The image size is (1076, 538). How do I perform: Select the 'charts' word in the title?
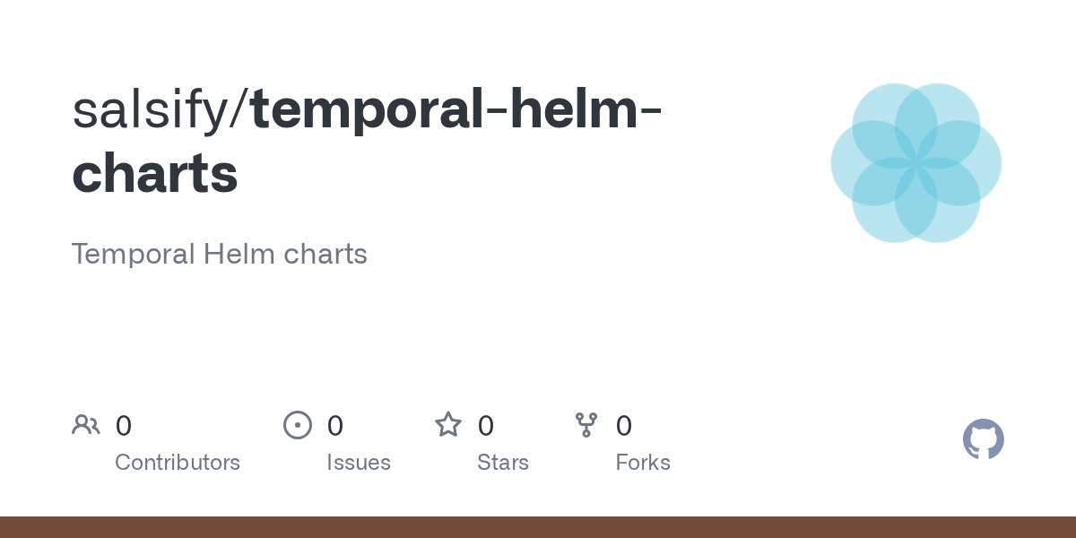click(x=155, y=174)
